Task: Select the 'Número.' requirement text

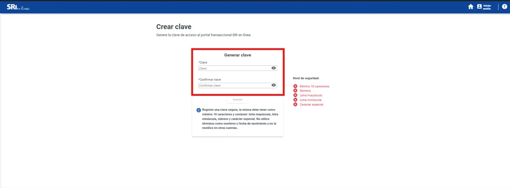Action: [306, 91]
